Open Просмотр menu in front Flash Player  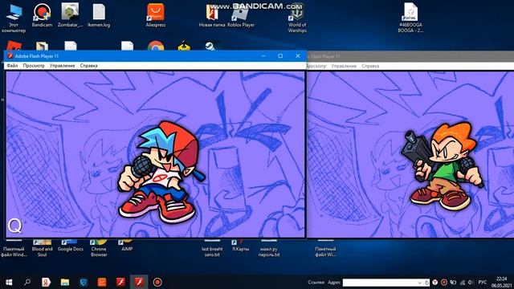tap(34, 66)
